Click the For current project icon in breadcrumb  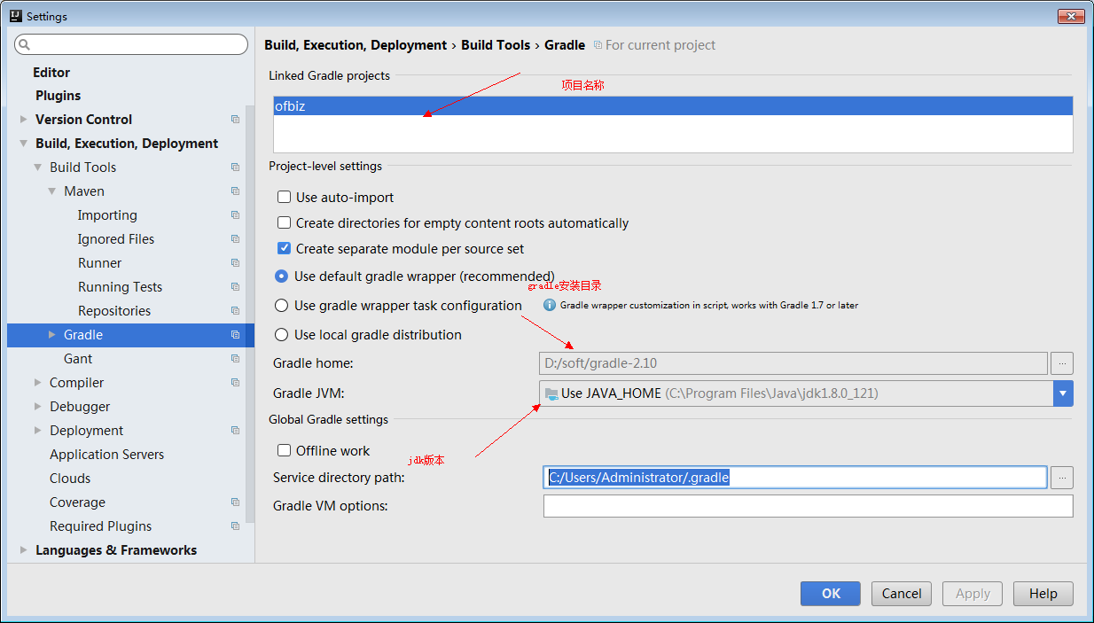point(598,45)
